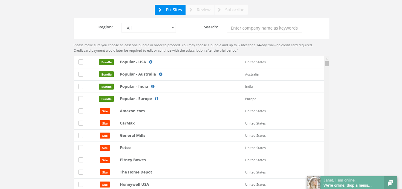Viewport: 402px width, 189px height.
Task: Click the Site badge for Pitney Bowes
Action: click(105, 160)
